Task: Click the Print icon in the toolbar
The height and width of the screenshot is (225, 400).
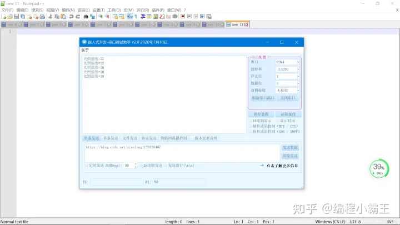Action: click(x=42, y=17)
